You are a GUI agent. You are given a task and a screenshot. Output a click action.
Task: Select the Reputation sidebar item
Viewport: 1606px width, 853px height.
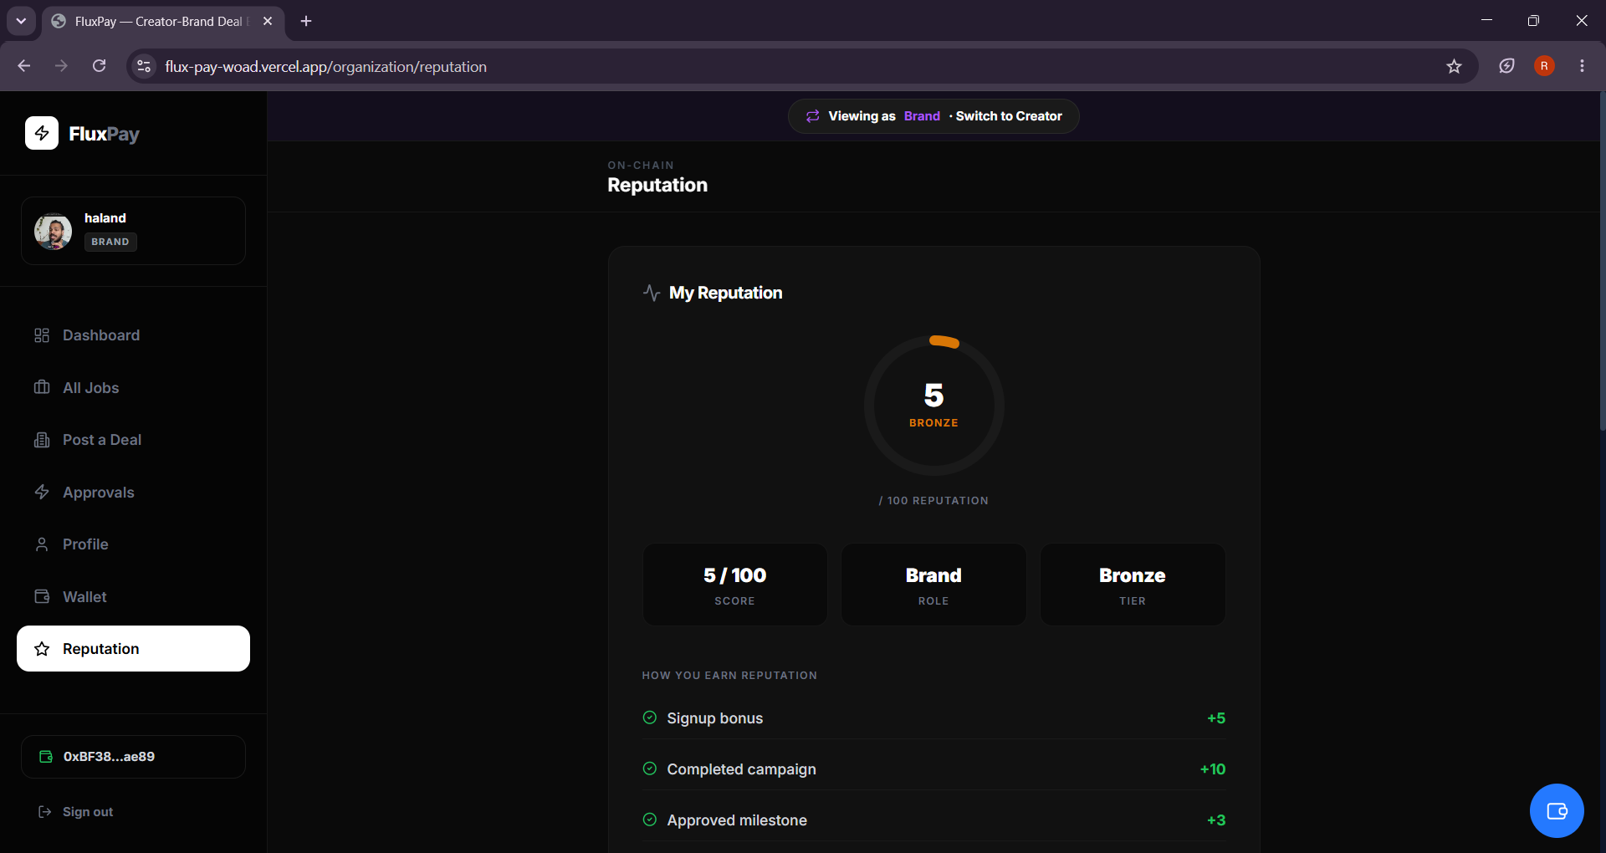133,649
